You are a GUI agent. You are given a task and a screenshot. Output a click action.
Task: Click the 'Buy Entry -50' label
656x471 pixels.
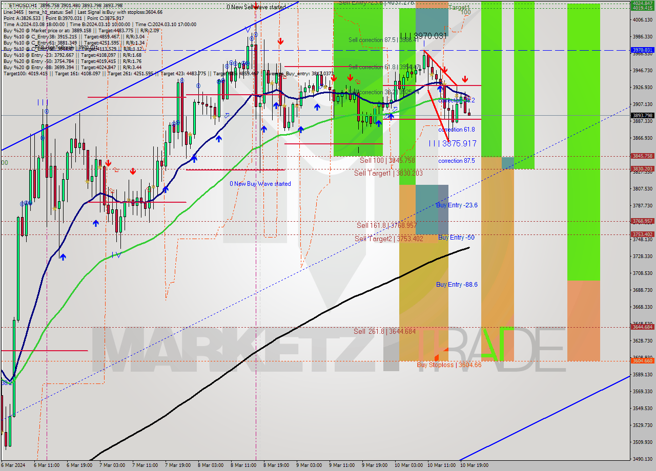456,238
